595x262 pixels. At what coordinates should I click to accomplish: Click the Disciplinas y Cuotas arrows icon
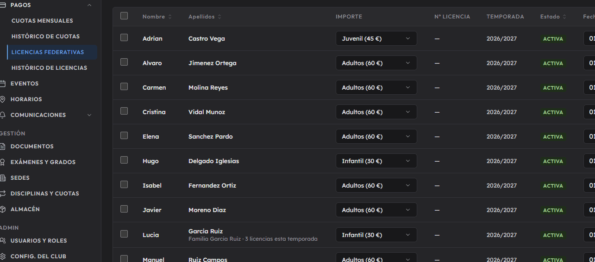click(2, 194)
